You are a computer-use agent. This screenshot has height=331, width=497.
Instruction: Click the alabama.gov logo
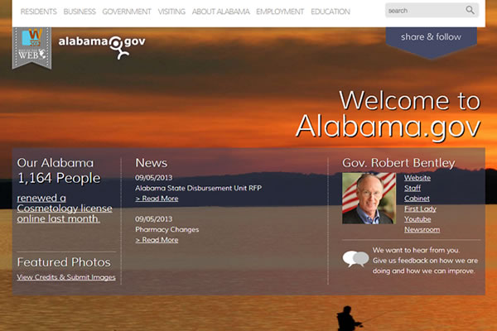click(x=102, y=47)
